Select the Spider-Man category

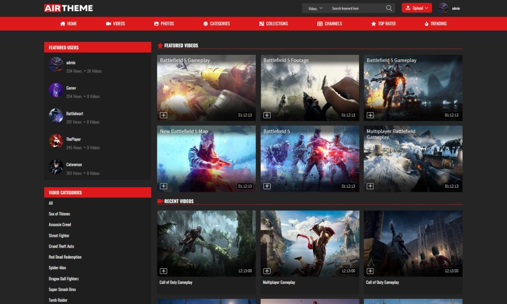coord(57,267)
